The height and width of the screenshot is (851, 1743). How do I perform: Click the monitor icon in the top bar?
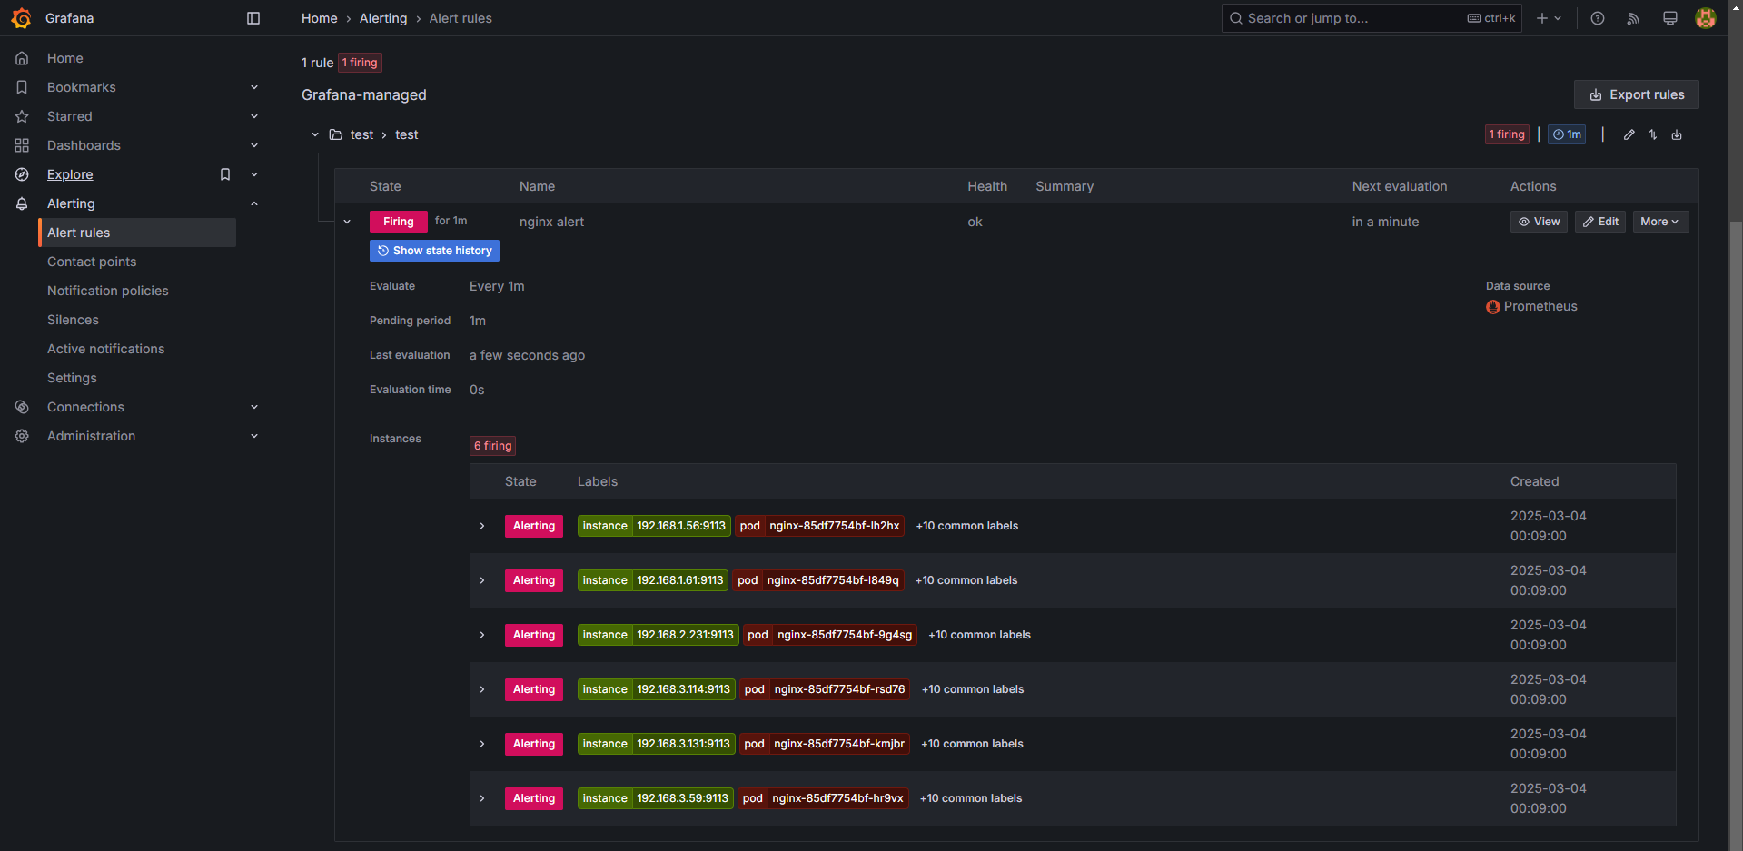click(x=1669, y=18)
